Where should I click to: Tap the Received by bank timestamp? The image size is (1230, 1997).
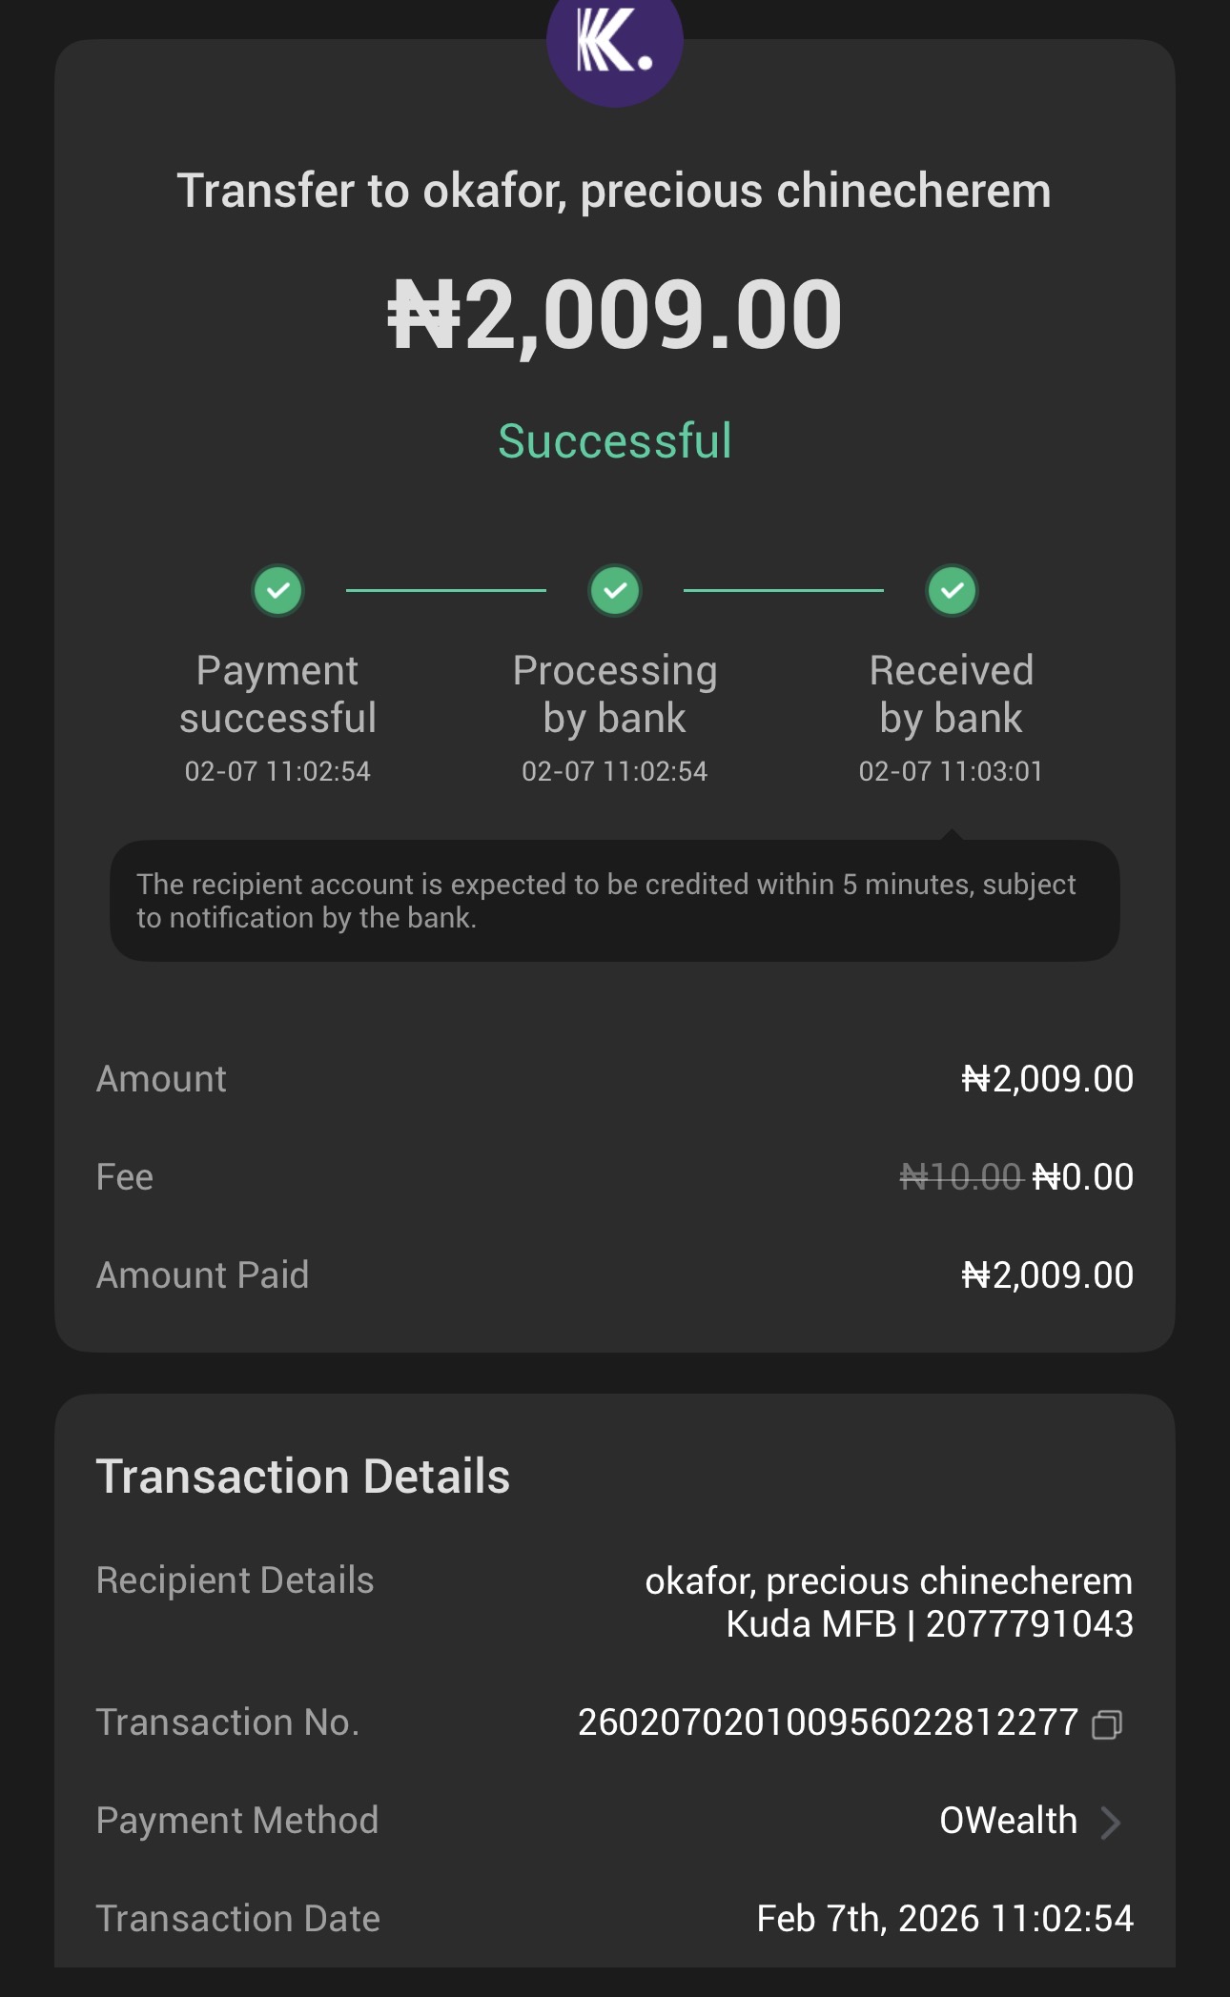(x=951, y=771)
